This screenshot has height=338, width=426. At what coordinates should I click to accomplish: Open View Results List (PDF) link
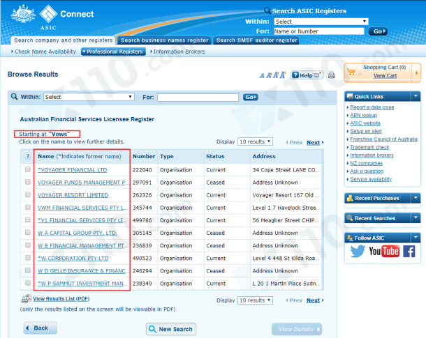(61, 299)
